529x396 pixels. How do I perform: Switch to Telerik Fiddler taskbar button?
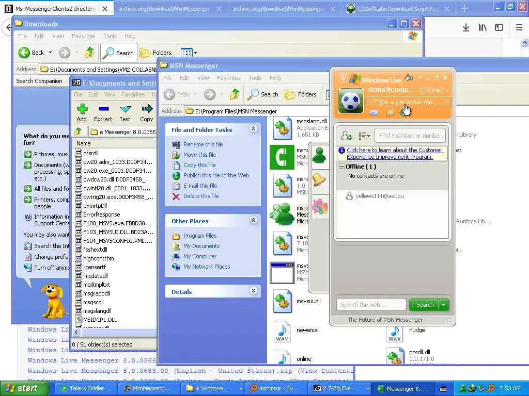[x=85, y=389]
